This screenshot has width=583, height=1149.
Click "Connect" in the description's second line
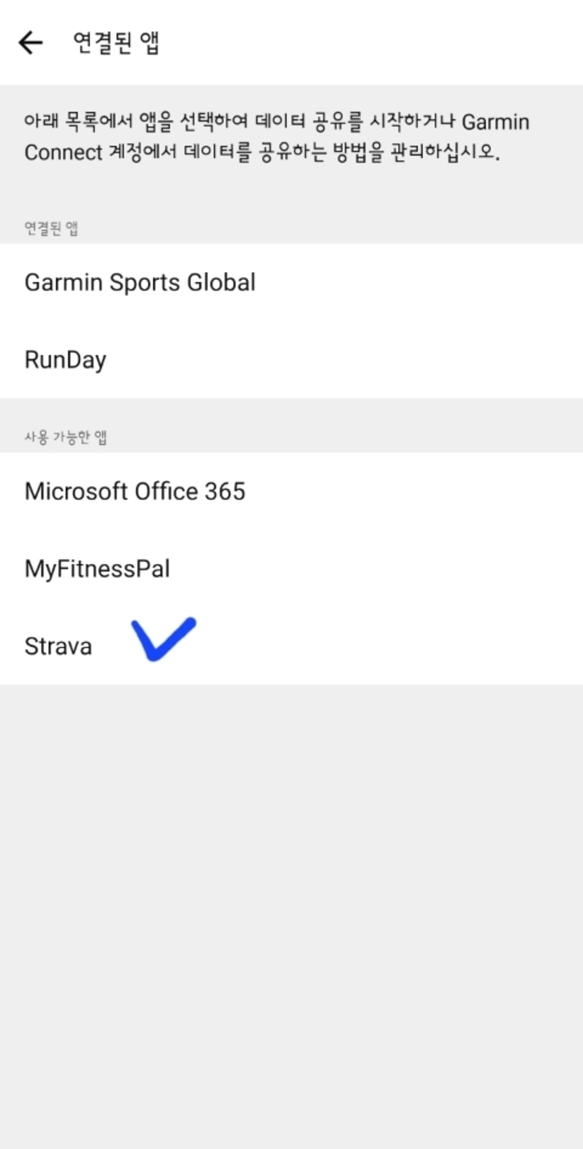tap(63, 153)
